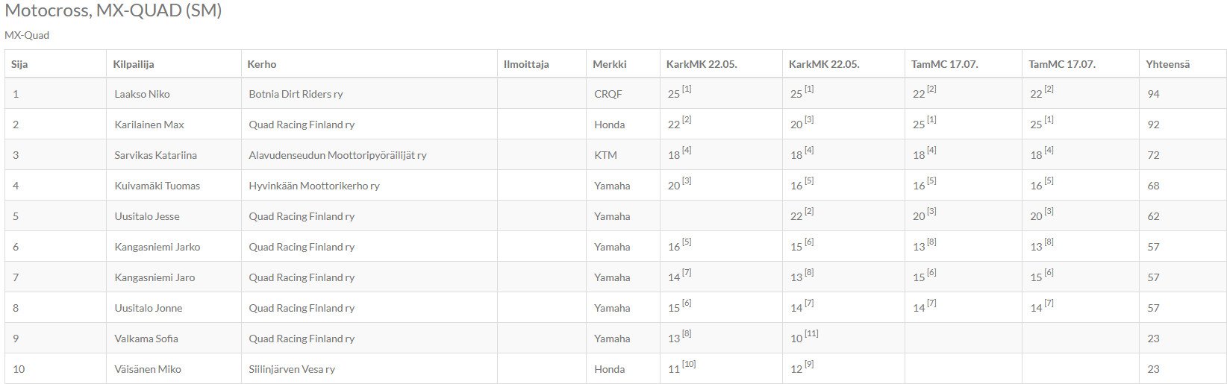The width and height of the screenshot is (1227, 384).
Task: Click the name Kuivamäki Tuomas
Action: point(157,186)
